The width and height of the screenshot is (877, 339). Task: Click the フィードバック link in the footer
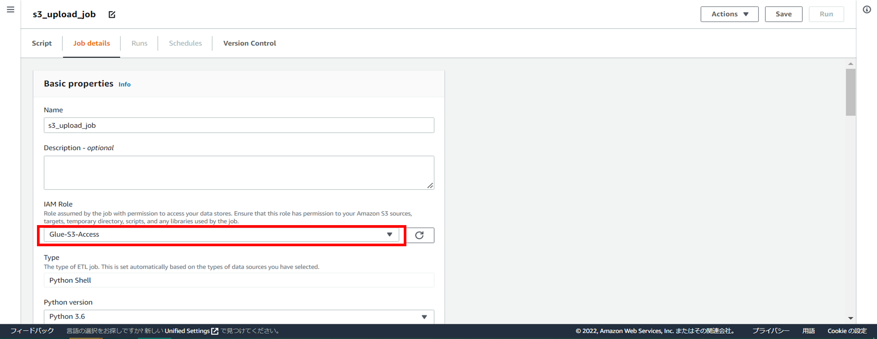[x=32, y=331]
